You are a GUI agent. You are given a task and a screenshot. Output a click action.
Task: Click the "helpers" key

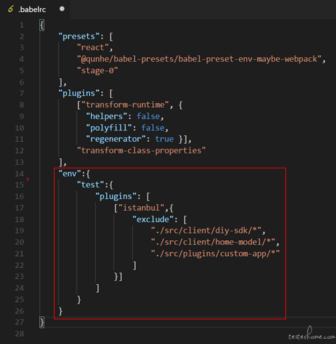pos(106,116)
